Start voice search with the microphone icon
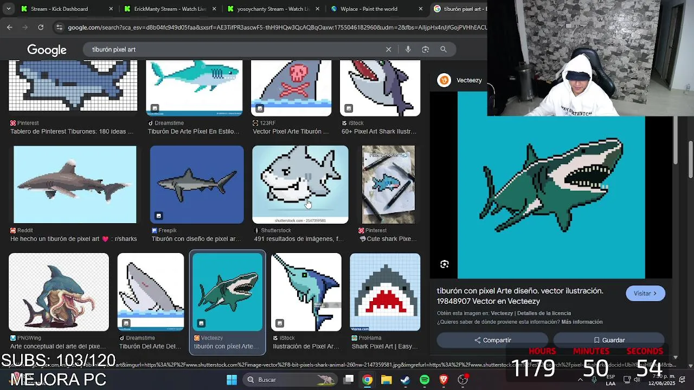Image resolution: width=694 pixels, height=390 pixels. (x=408, y=49)
